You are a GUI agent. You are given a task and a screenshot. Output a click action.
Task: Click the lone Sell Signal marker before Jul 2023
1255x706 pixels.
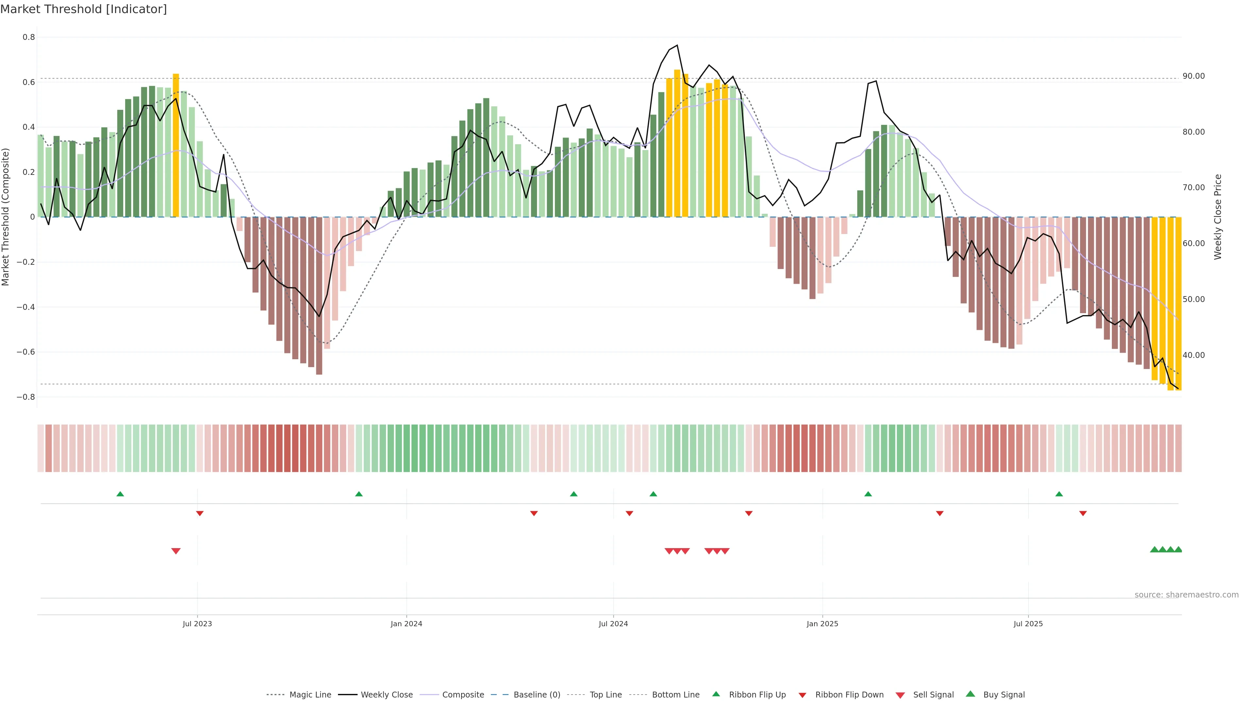click(176, 551)
